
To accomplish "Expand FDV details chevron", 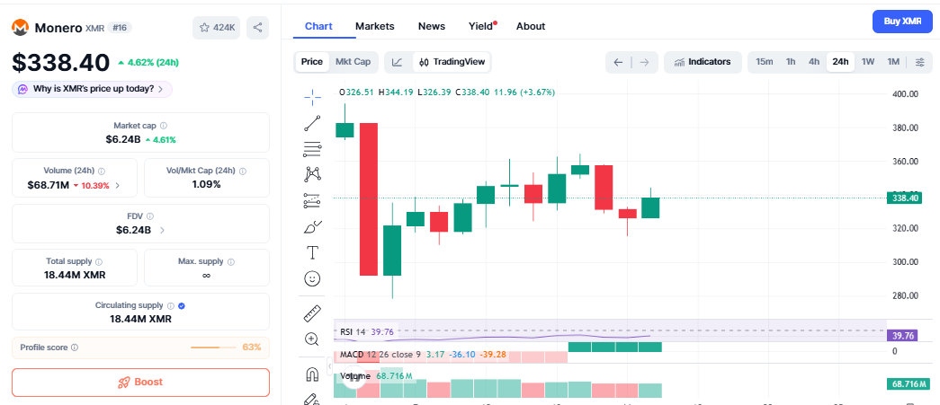I will pyautogui.click(x=163, y=230).
